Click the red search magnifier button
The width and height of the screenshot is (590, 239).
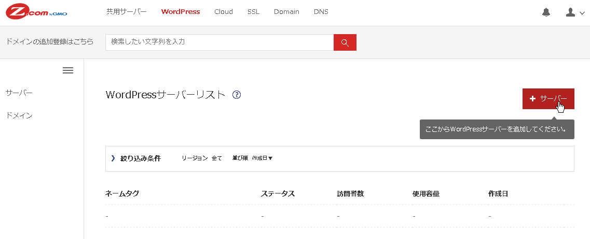click(x=345, y=42)
